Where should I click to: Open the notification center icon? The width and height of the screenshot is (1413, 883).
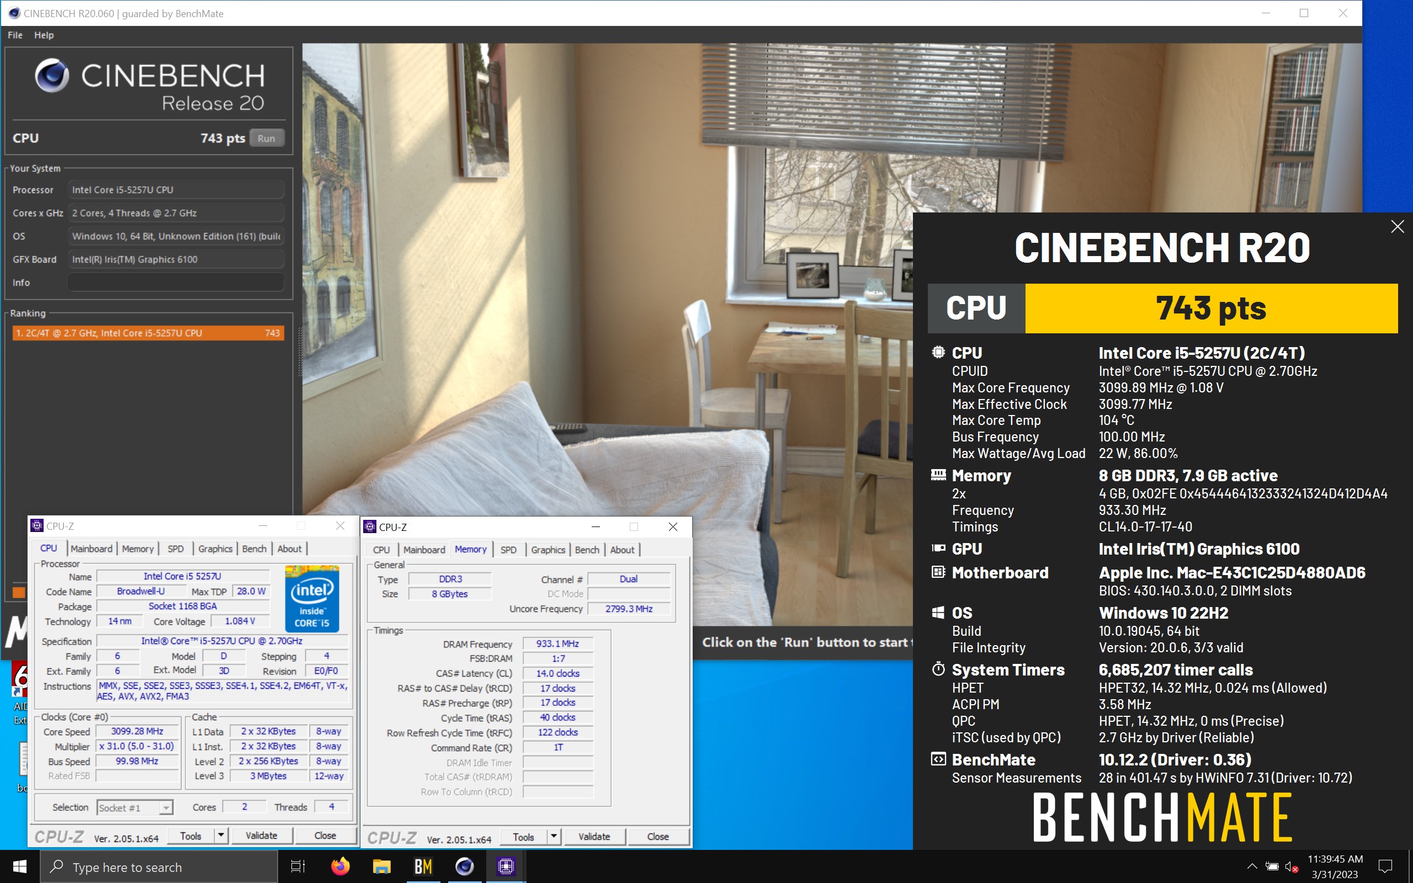[x=1385, y=866]
